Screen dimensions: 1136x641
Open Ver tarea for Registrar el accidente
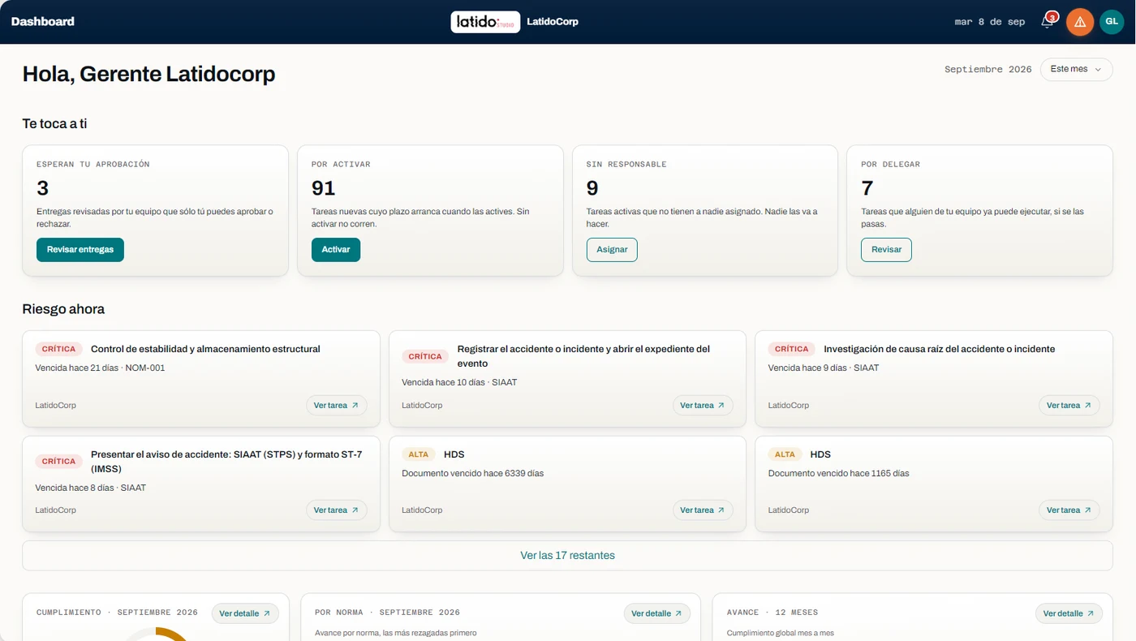pyautogui.click(x=703, y=405)
